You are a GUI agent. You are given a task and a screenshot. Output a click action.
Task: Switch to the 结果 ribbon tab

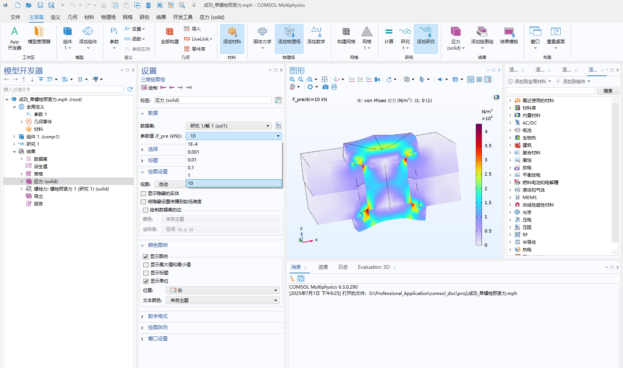click(x=161, y=17)
